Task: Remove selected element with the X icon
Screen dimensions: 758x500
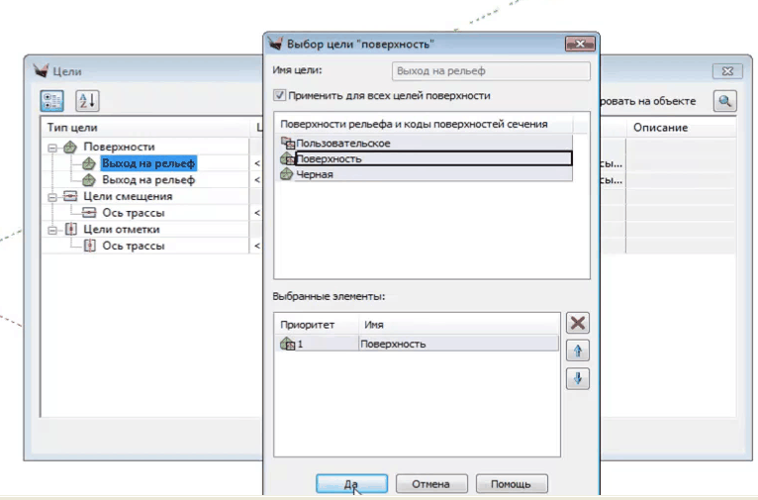Action: (578, 323)
